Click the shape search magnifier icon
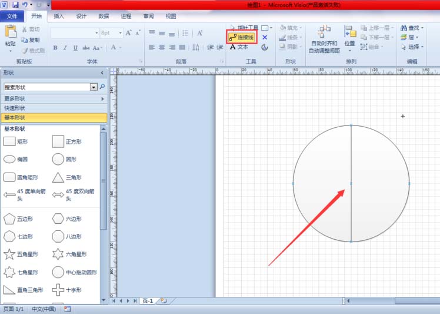Screen dimensions: 440x314 (102, 87)
